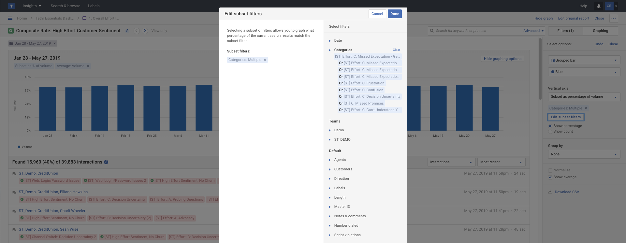
Task: Switch to the Graphing tab
Action: coord(600,31)
